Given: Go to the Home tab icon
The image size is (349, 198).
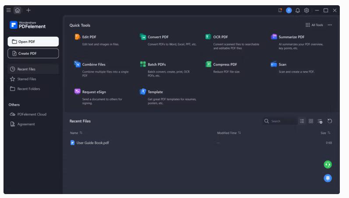Looking at the screenshot, I should [x=18, y=10].
